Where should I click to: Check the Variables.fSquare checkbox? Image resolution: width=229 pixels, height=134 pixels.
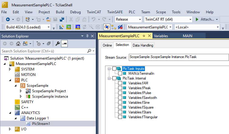click(120, 107)
